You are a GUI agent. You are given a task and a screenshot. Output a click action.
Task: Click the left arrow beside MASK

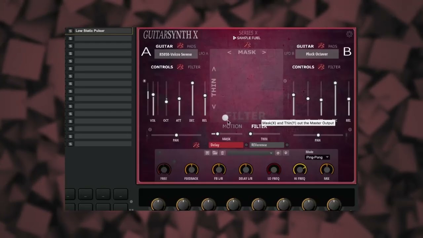(229, 52)
